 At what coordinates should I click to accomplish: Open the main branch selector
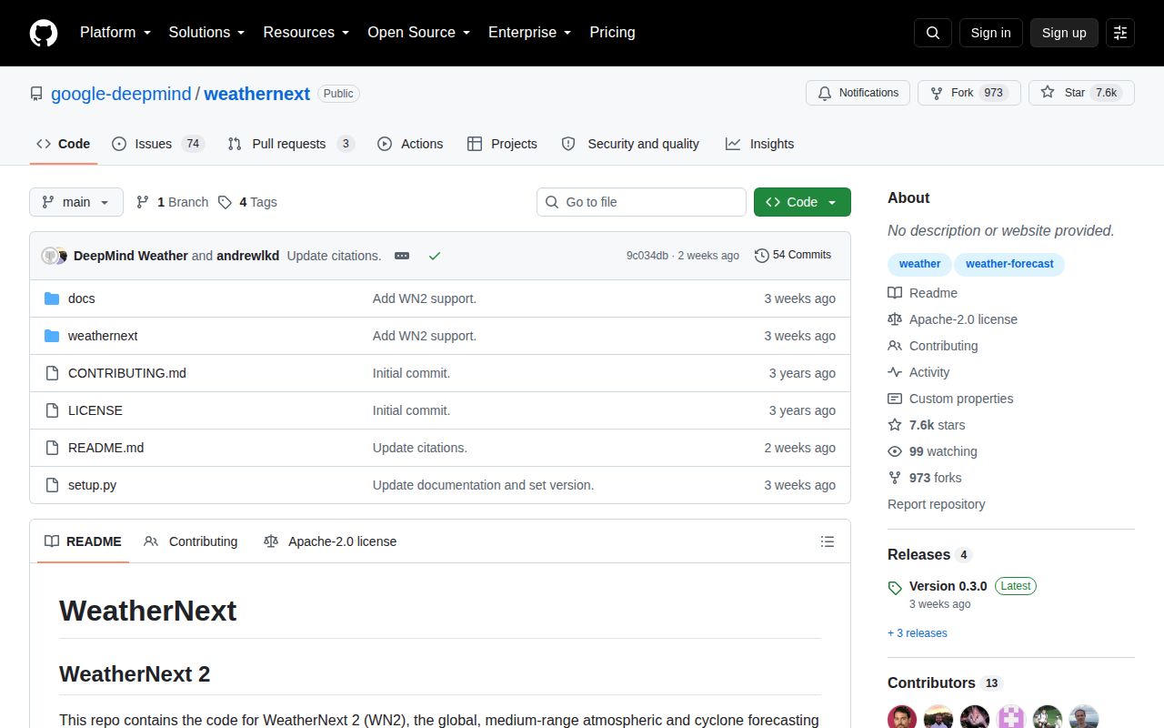click(76, 202)
